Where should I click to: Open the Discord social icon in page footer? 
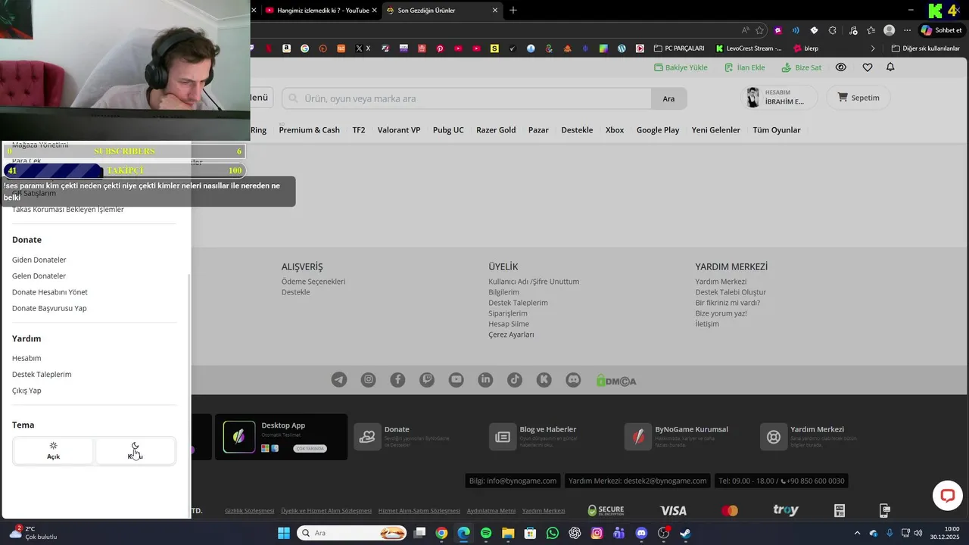click(573, 380)
